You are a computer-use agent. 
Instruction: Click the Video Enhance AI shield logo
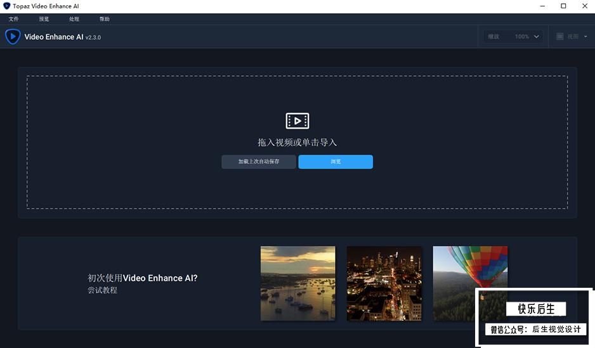click(13, 37)
